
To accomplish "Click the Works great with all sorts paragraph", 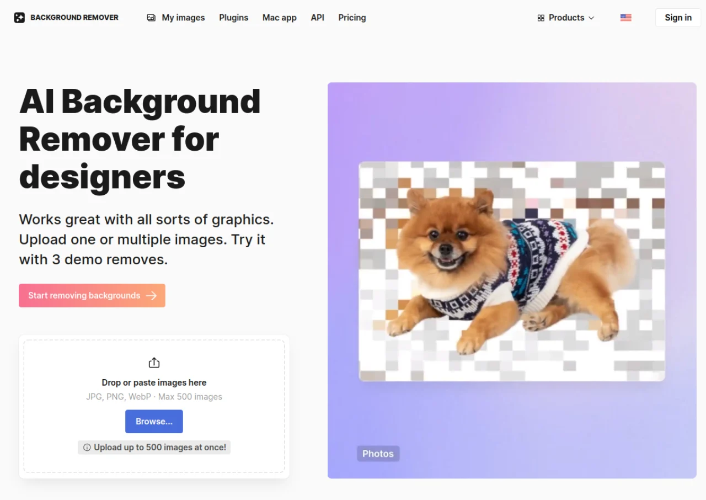I will (x=147, y=240).
